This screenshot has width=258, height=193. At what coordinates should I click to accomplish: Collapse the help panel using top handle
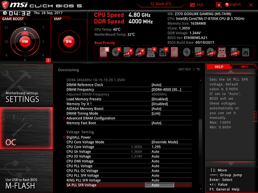[231, 71]
